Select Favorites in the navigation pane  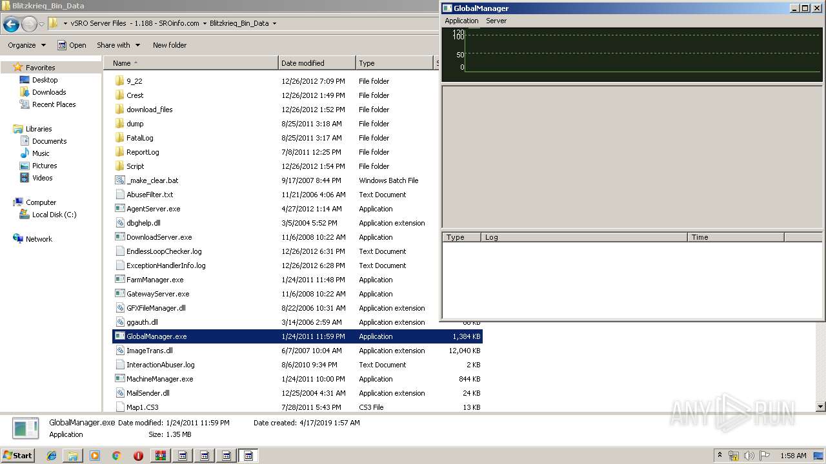pos(40,68)
